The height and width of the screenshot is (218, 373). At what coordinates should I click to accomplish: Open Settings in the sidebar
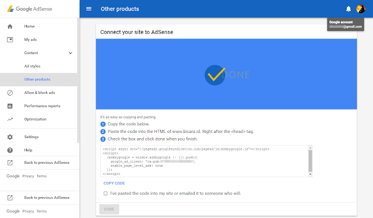[x=31, y=137]
